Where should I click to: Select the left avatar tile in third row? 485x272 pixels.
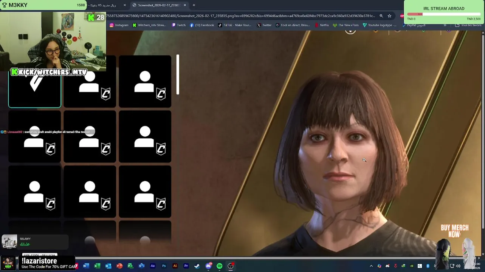34,192
